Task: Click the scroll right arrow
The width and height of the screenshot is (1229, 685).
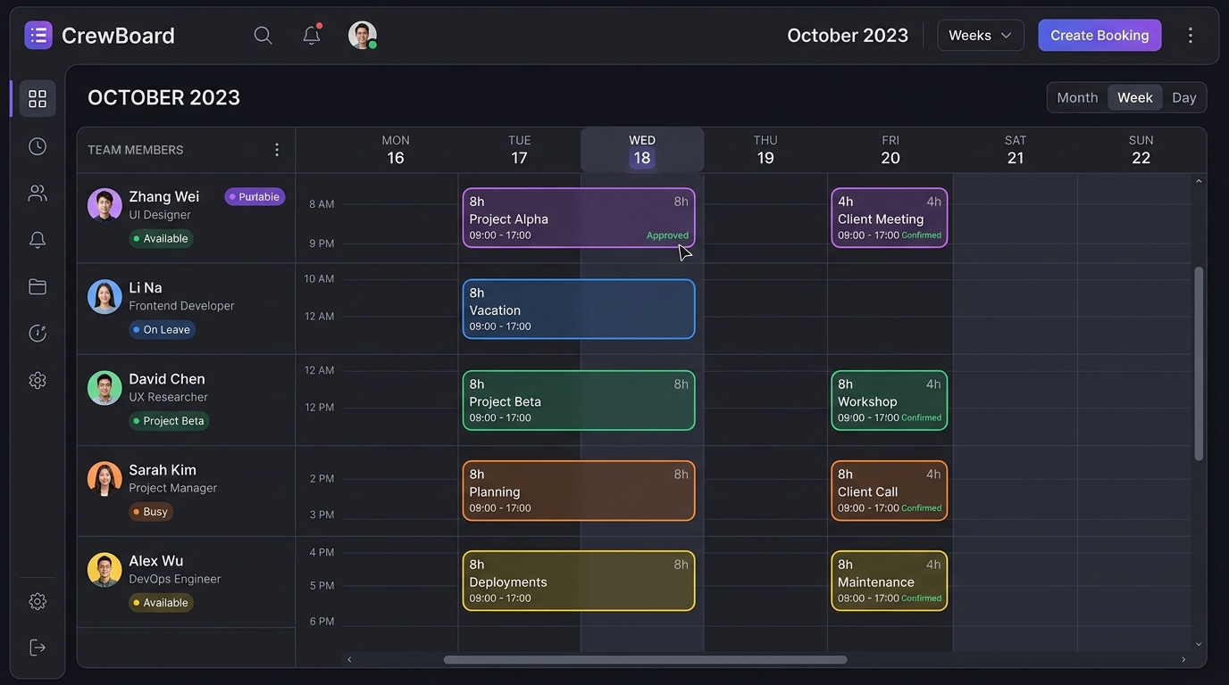Action: (x=1183, y=660)
